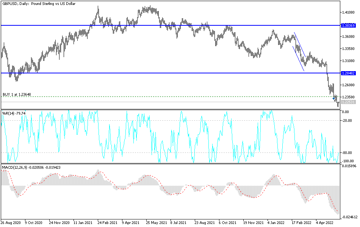Click the 0.00 Williams %R level label
The image size is (360, 227).
346,112
